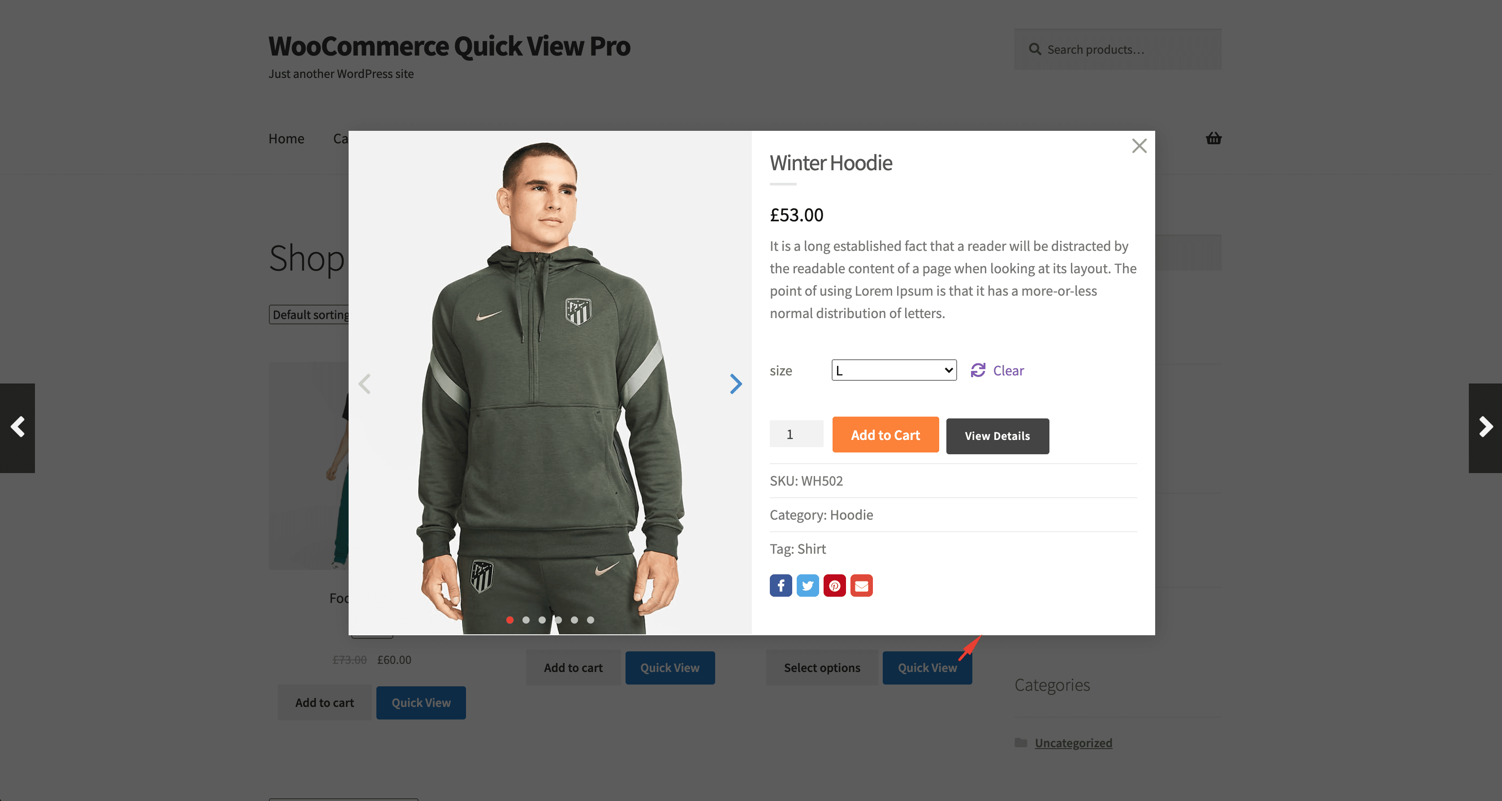Select the first red gallery dot
Screen dimensions: 1502x801
tap(509, 620)
